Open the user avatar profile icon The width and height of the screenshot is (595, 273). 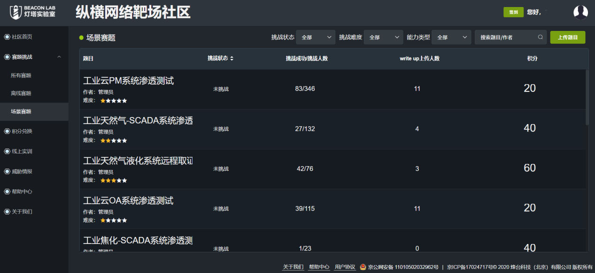(580, 12)
